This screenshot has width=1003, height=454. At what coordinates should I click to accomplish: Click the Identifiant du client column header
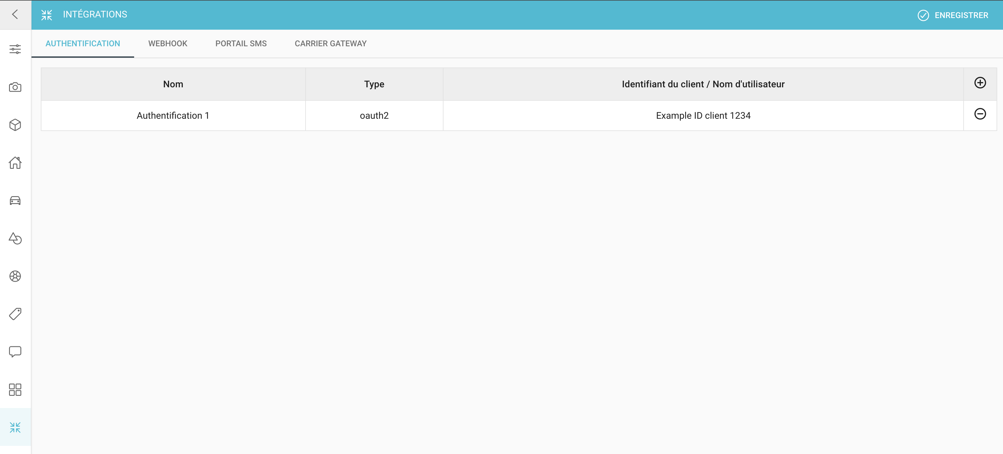703,84
